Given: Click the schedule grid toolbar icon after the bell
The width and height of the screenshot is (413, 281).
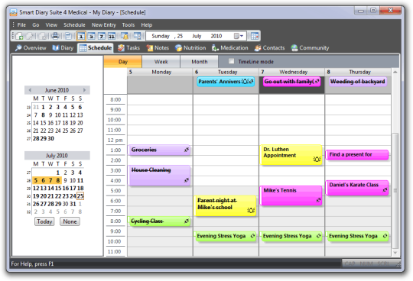Looking at the screenshot, I should coord(137,36).
